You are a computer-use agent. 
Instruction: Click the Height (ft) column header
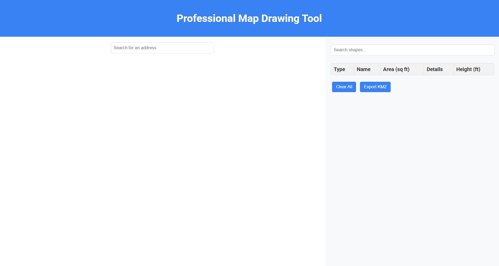tap(468, 69)
